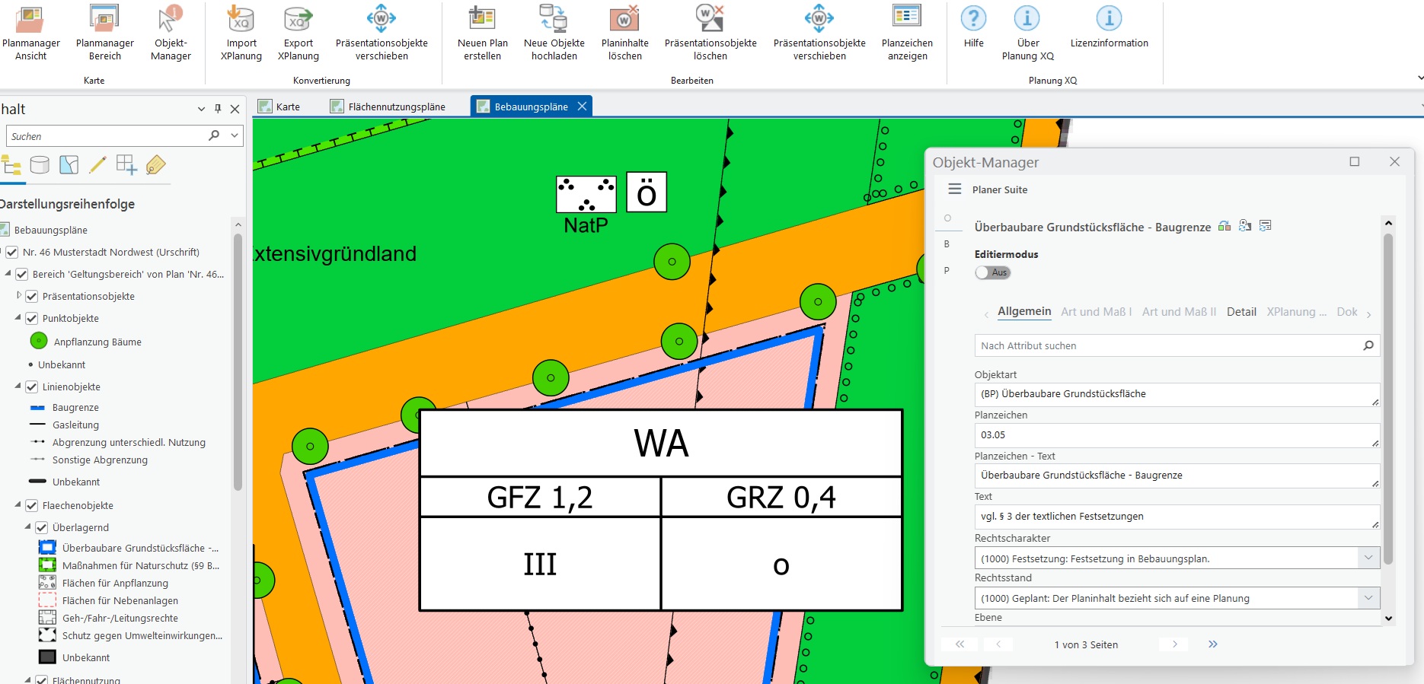Image resolution: width=1424 pixels, height=684 pixels.
Task: Toggle the Editiermodus switch
Action: coord(992,272)
